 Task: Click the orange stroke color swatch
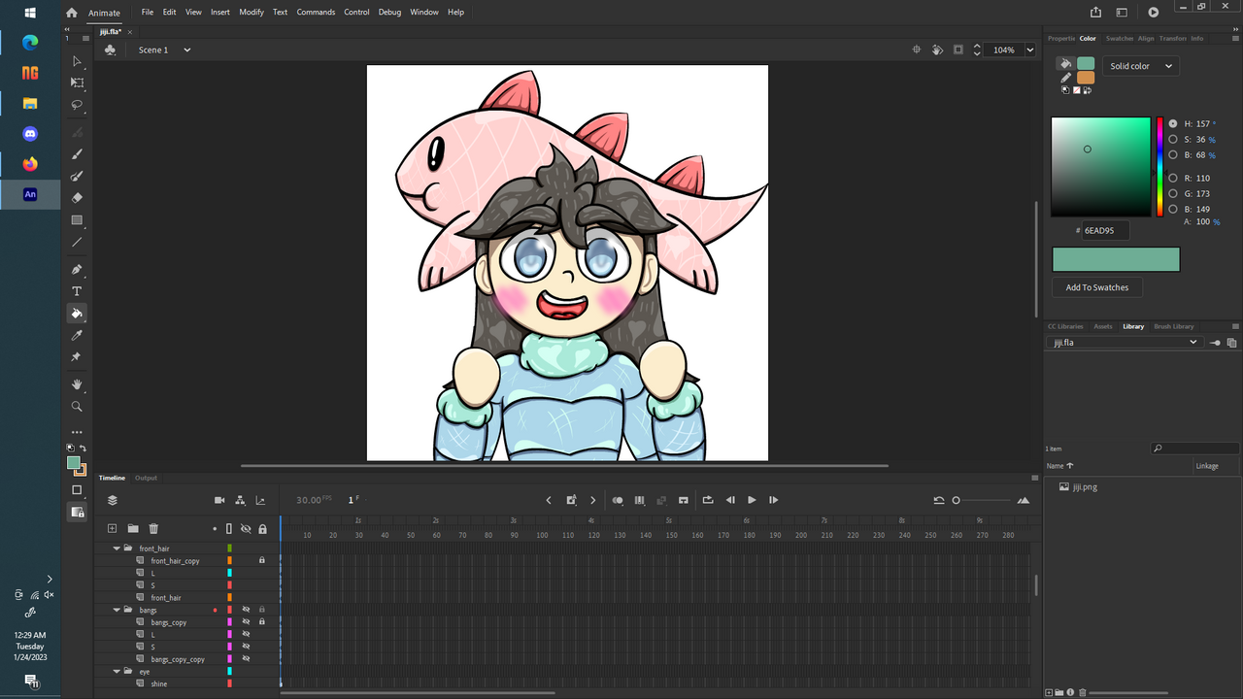click(1085, 78)
